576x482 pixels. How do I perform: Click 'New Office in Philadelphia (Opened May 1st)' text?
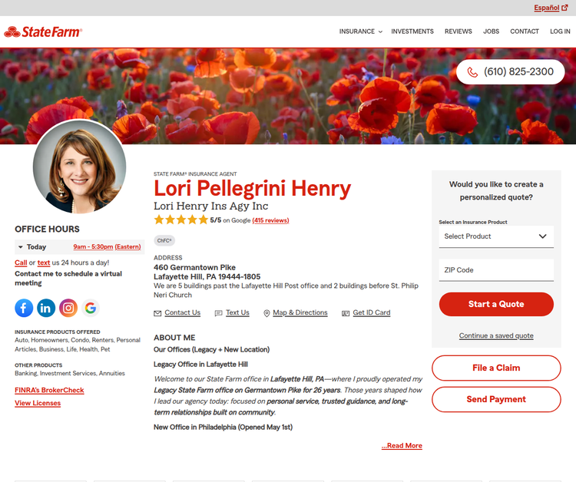[223, 428]
